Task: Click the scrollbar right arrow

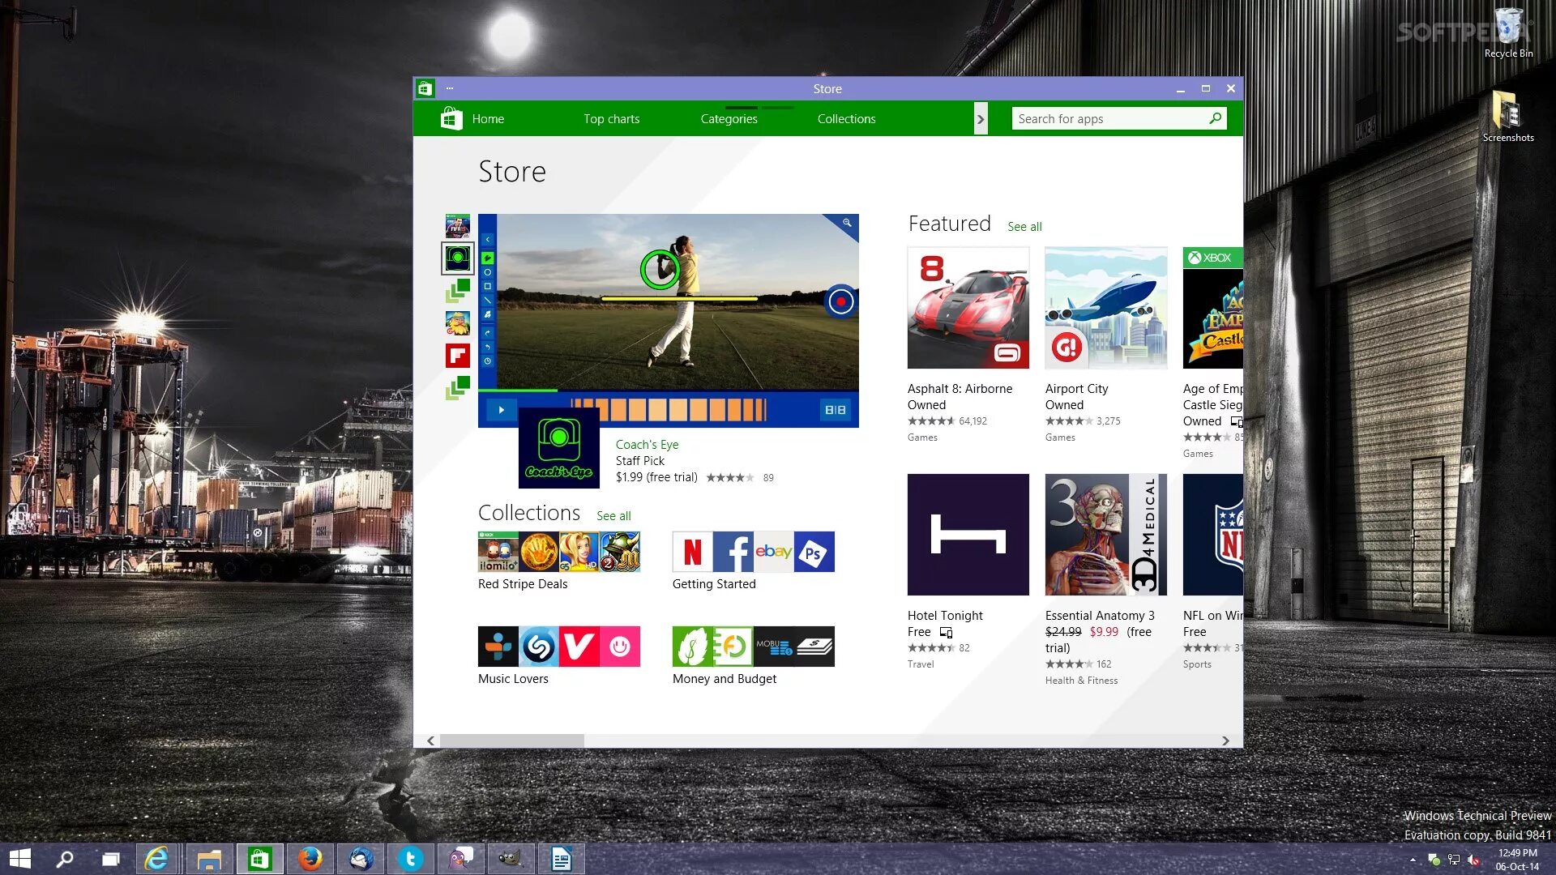Action: coord(1225,741)
